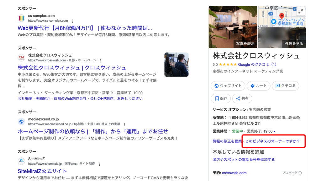The image size is (321, 181).
Task: Follow the 会社のHP制作、お任せください sitelink
Action: (x=116, y=98)
